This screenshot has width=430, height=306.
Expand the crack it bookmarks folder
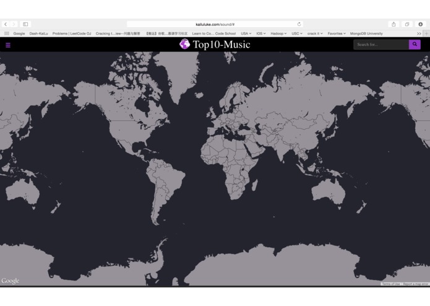(x=315, y=33)
